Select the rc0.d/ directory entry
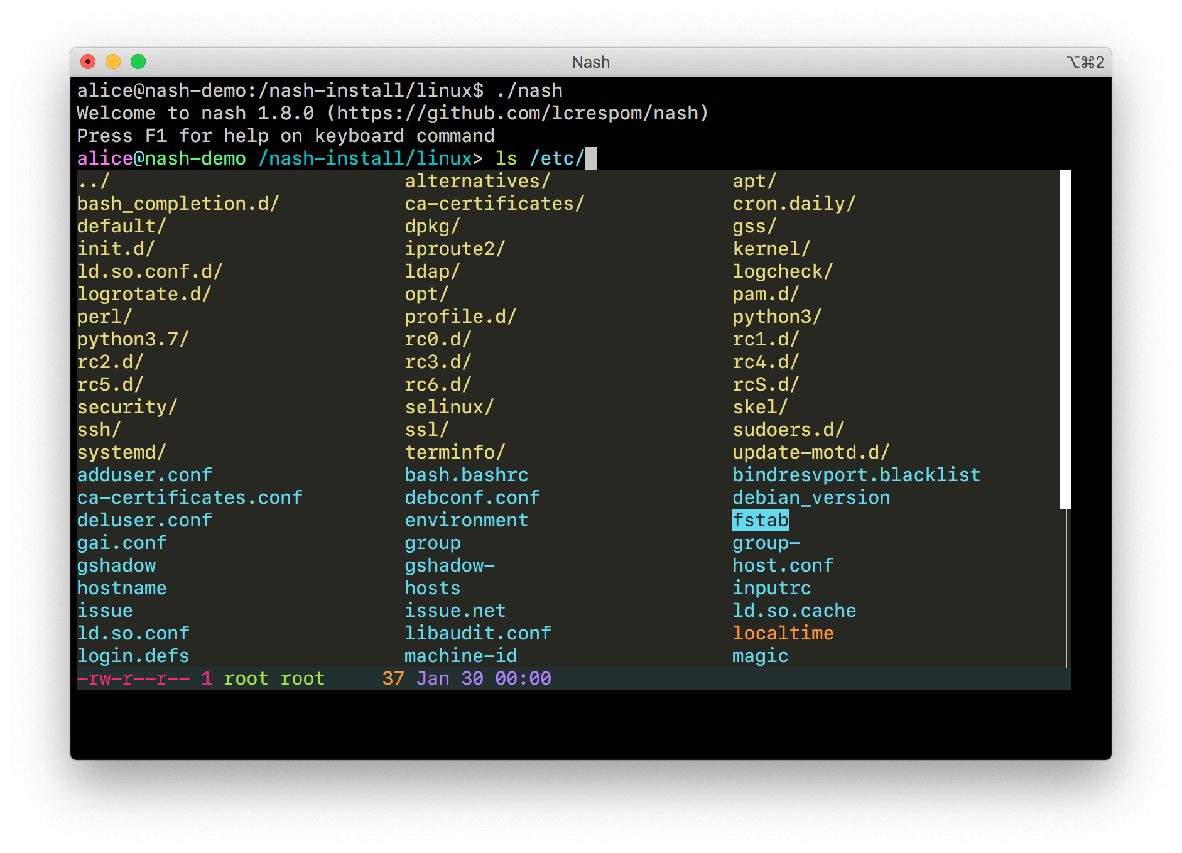 coord(438,339)
